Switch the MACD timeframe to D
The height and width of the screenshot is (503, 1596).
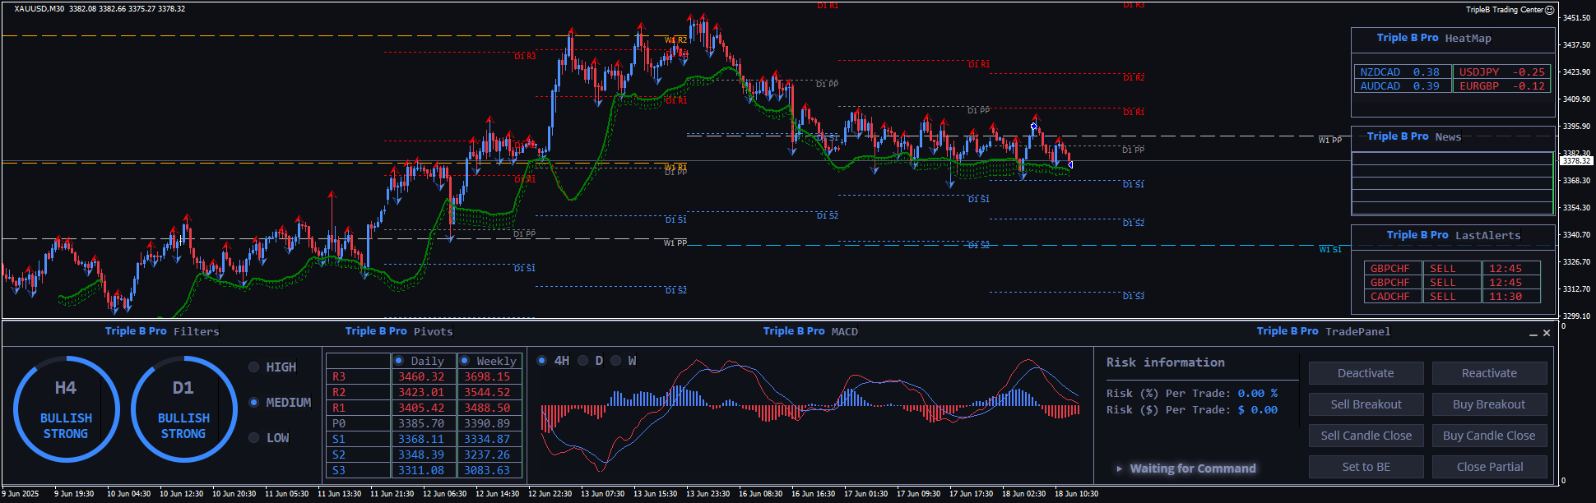[x=583, y=361]
